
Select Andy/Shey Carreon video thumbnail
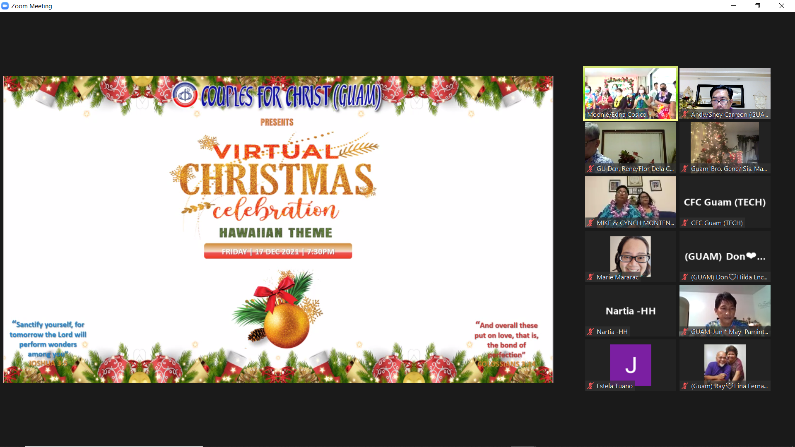725,94
